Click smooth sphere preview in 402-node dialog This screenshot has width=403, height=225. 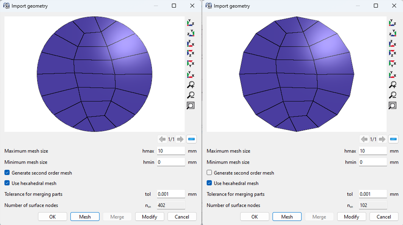point(94,74)
